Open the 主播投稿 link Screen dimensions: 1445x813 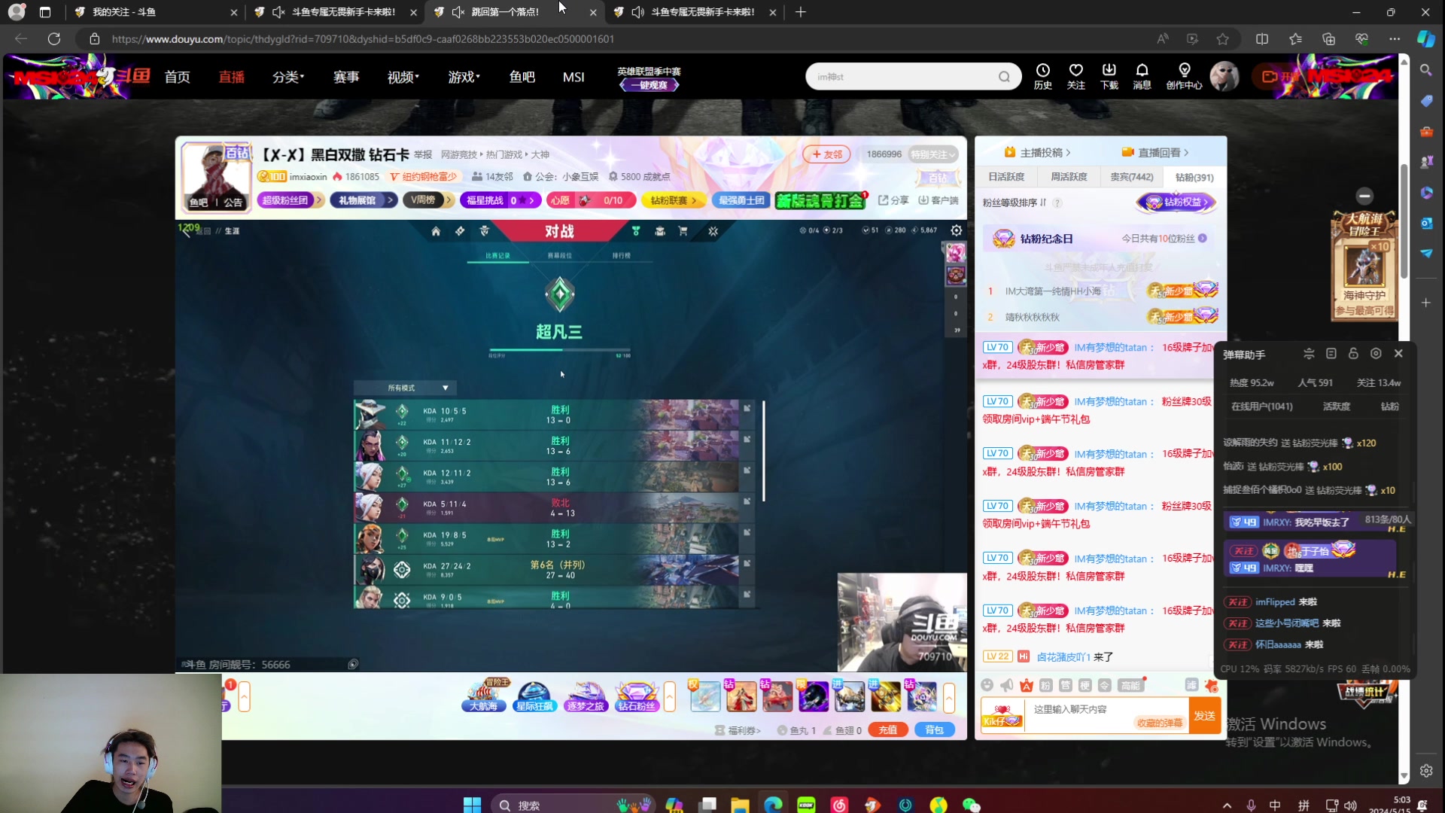coord(1037,152)
